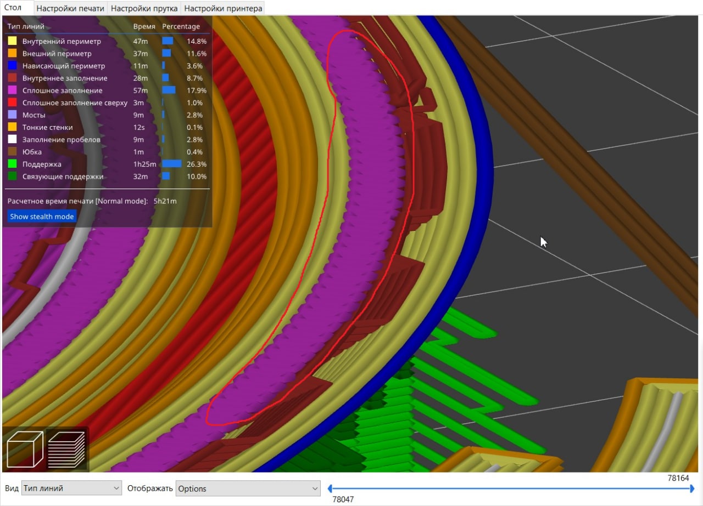703x506 pixels.
Task: Click the bright green Поддержка color swatch
Action: point(12,164)
